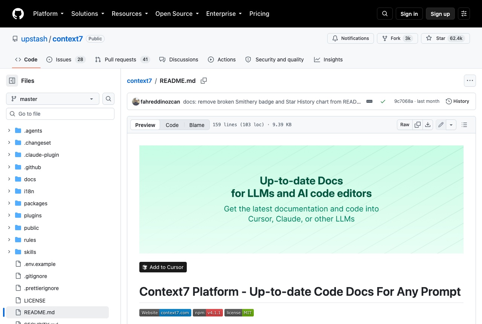
Task: Open the LICENSE file in the tree
Action: [x=35, y=300]
